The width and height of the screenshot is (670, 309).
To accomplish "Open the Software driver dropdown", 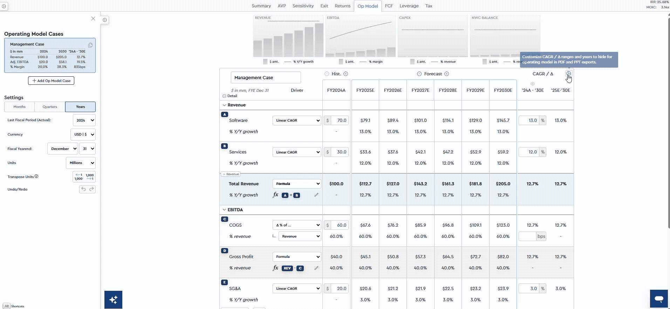I will point(297,121).
